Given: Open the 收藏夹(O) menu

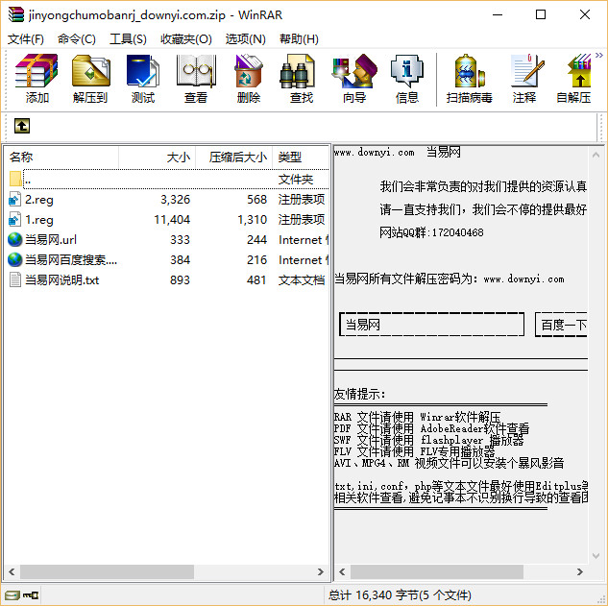Looking at the screenshot, I should (x=186, y=39).
